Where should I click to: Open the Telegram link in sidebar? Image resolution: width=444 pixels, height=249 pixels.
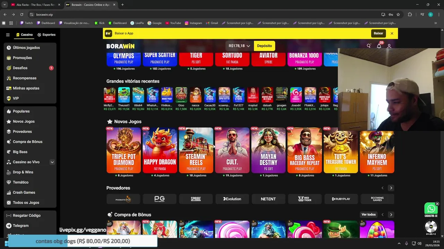30,225
